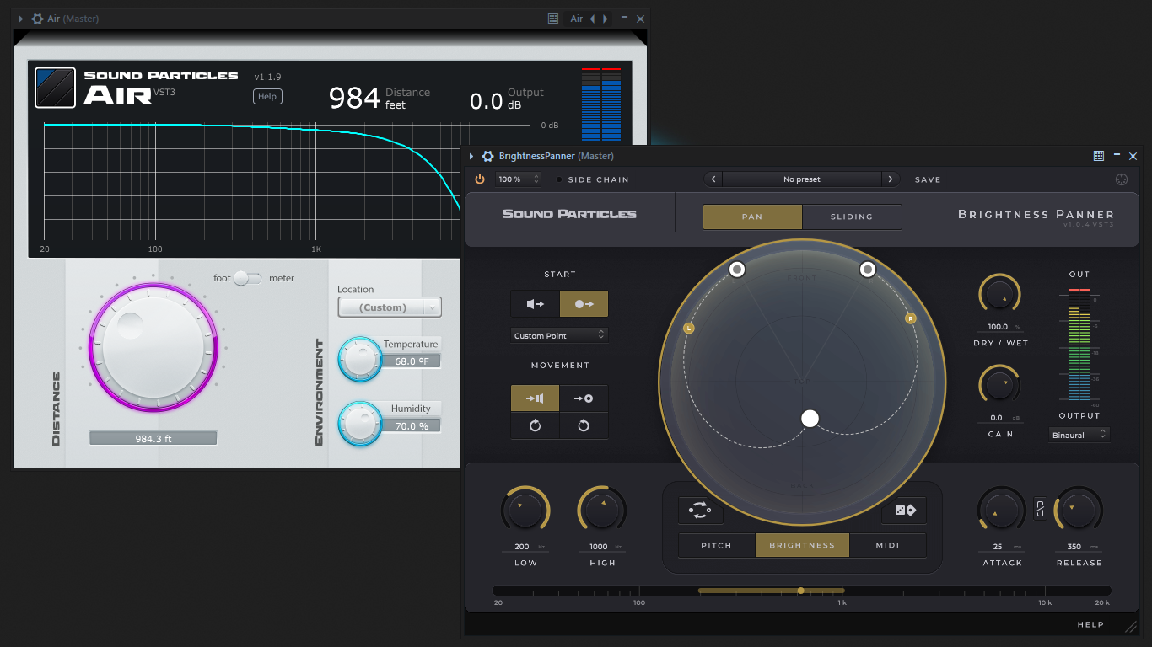Open the Binaural output format dropdown

point(1079,434)
